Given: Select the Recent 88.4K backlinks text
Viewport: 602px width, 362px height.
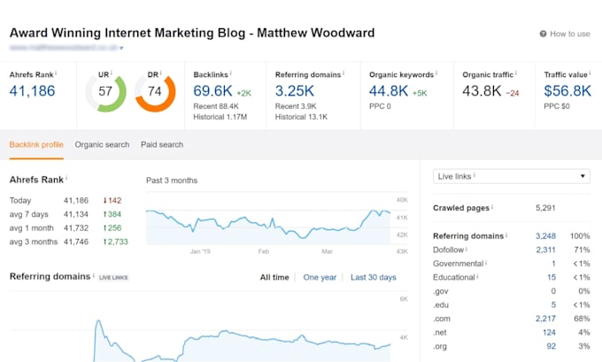Looking at the screenshot, I should [216, 106].
